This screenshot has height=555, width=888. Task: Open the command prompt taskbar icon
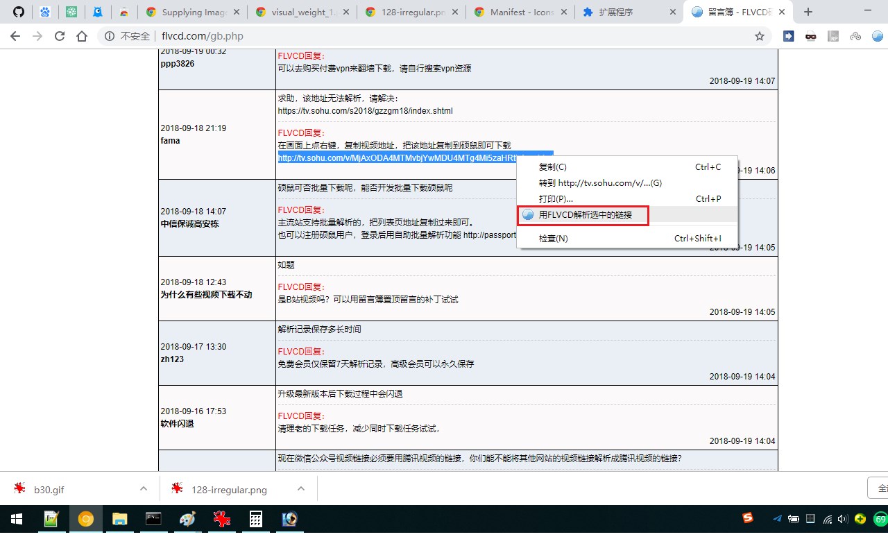pyautogui.click(x=153, y=519)
